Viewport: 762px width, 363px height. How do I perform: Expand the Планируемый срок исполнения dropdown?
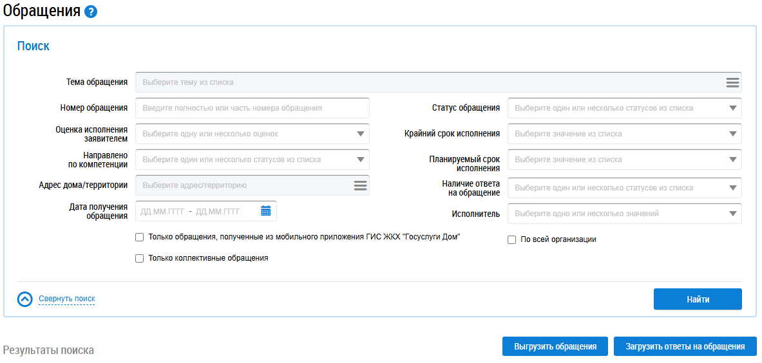click(732, 160)
